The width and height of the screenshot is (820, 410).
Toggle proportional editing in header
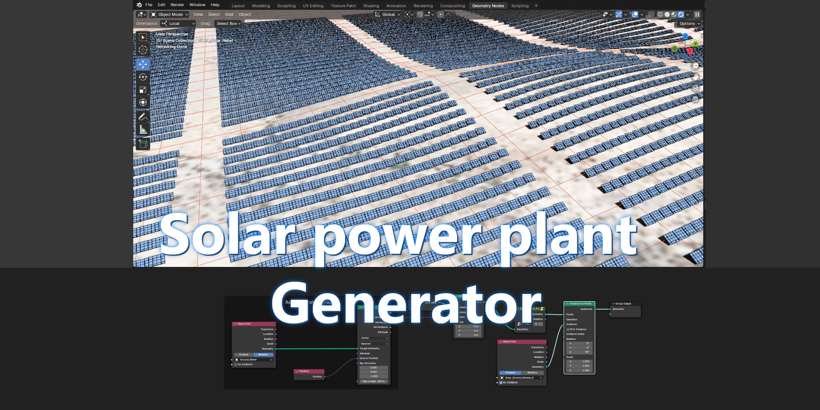[440, 14]
